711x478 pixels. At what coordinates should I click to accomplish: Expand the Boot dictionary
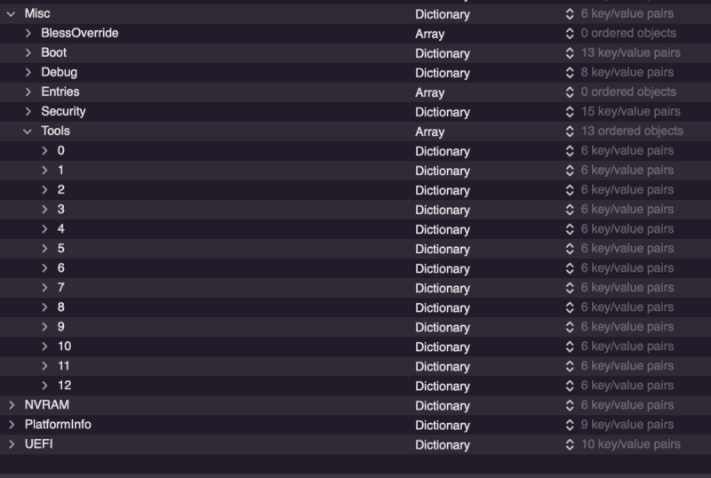tap(28, 53)
